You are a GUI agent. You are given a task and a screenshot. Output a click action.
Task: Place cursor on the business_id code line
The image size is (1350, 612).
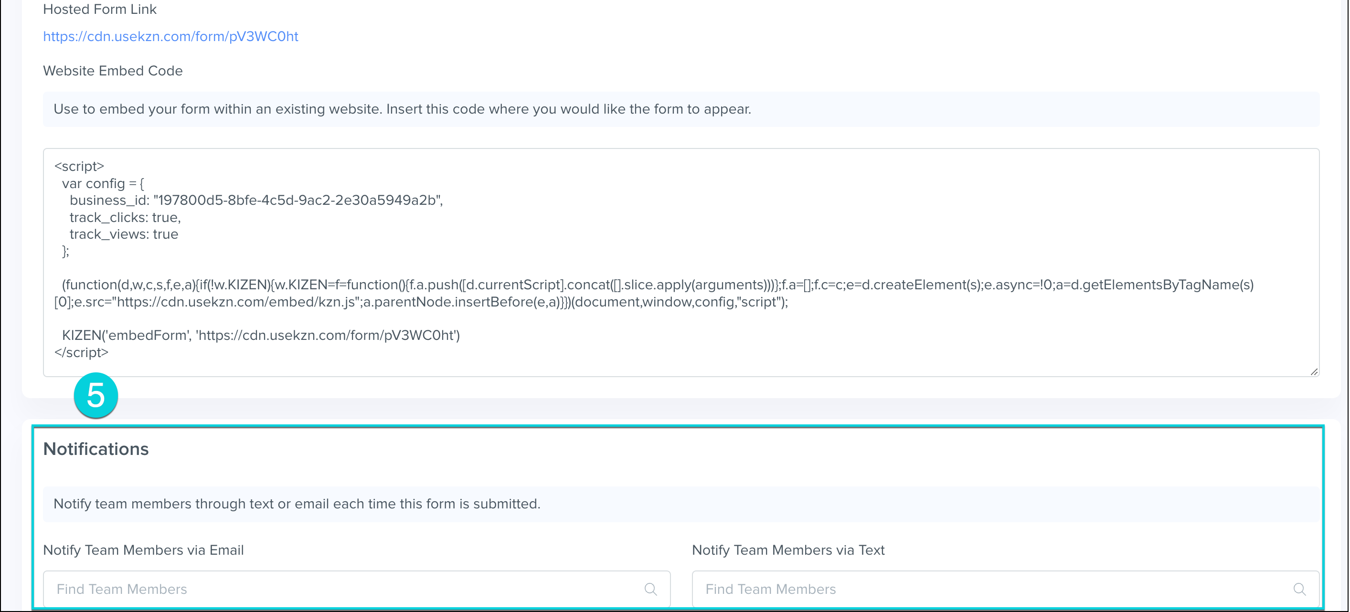tap(256, 200)
